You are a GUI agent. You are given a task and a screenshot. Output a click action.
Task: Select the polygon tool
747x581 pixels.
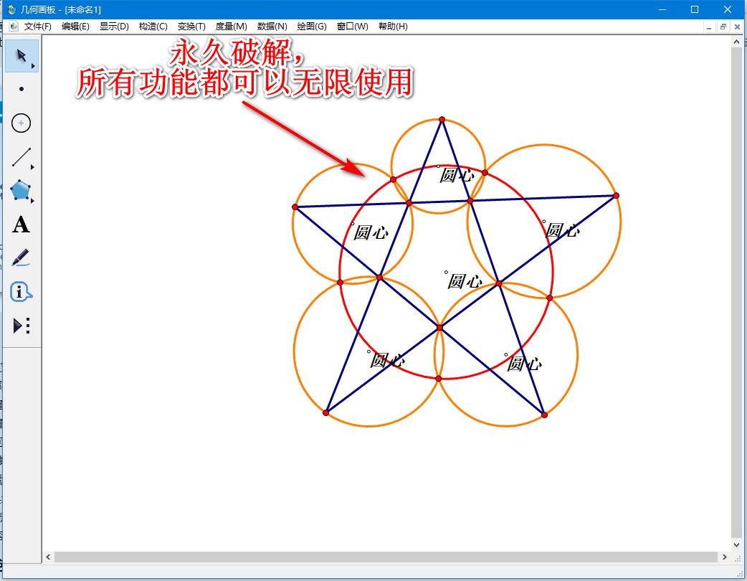click(21, 191)
